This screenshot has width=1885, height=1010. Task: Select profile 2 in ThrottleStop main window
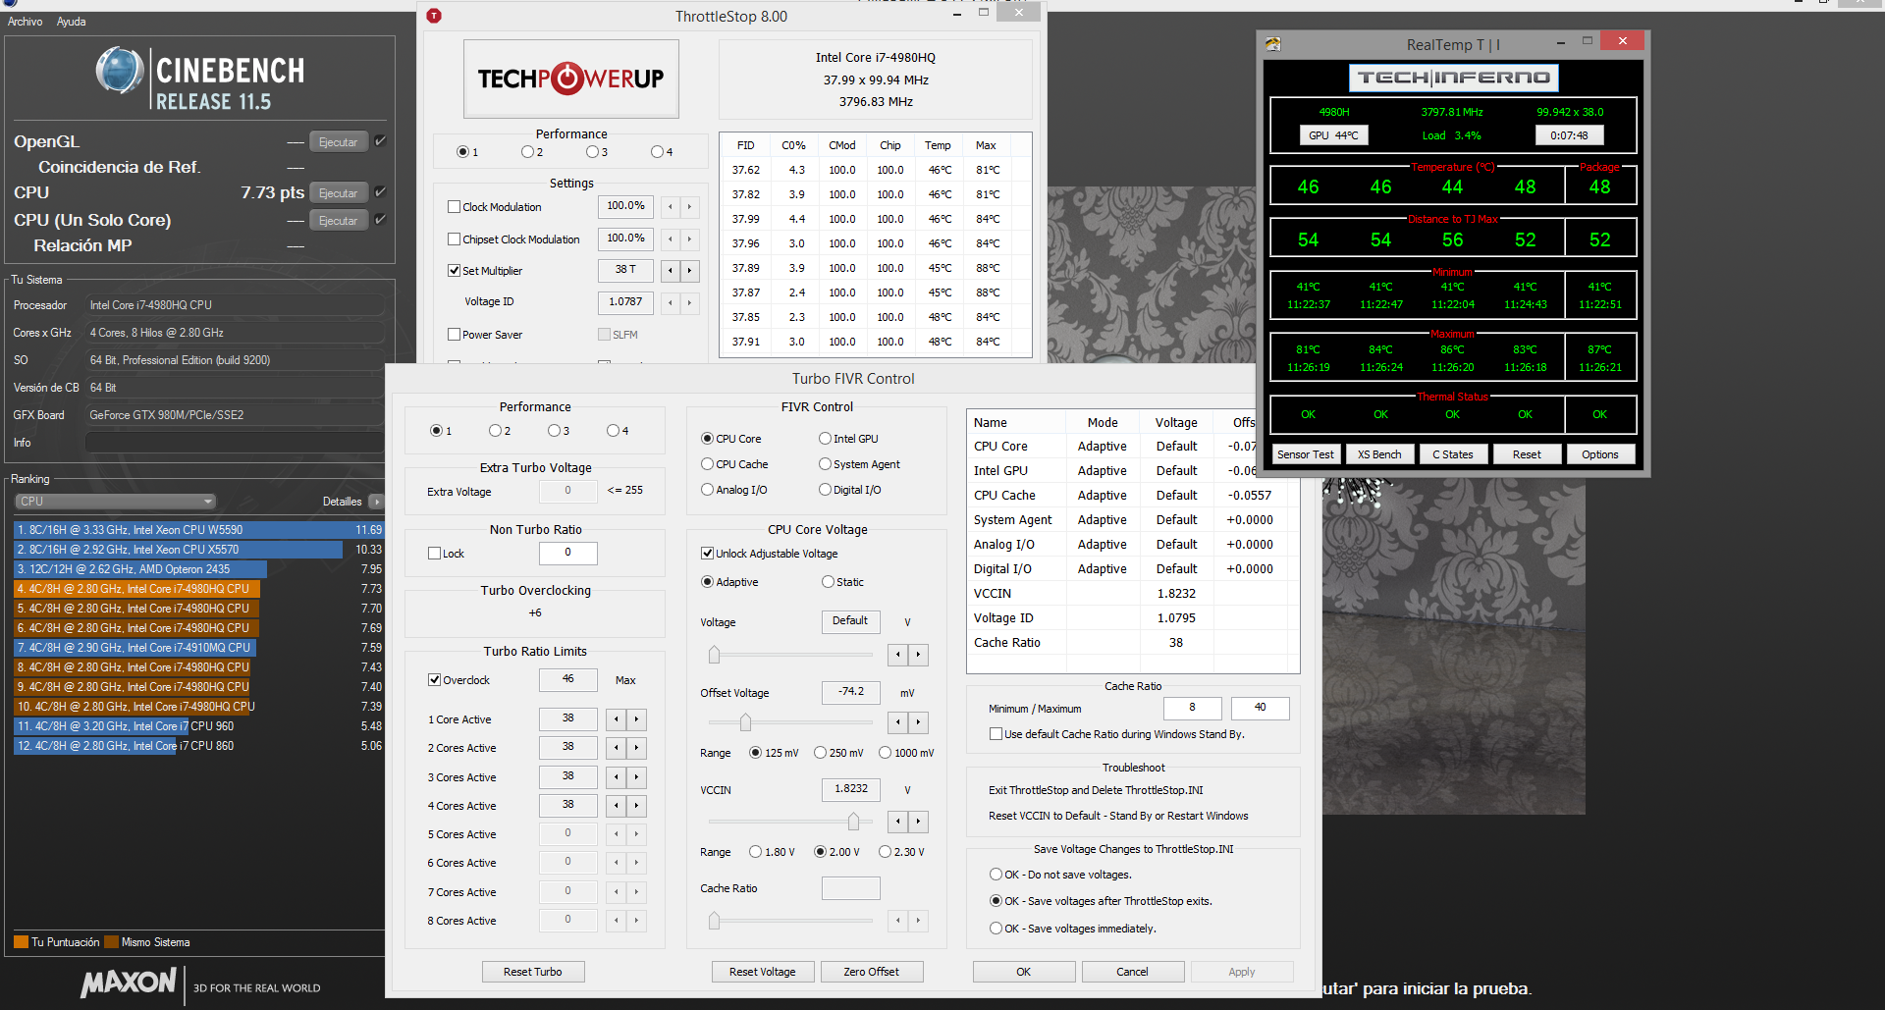(527, 152)
